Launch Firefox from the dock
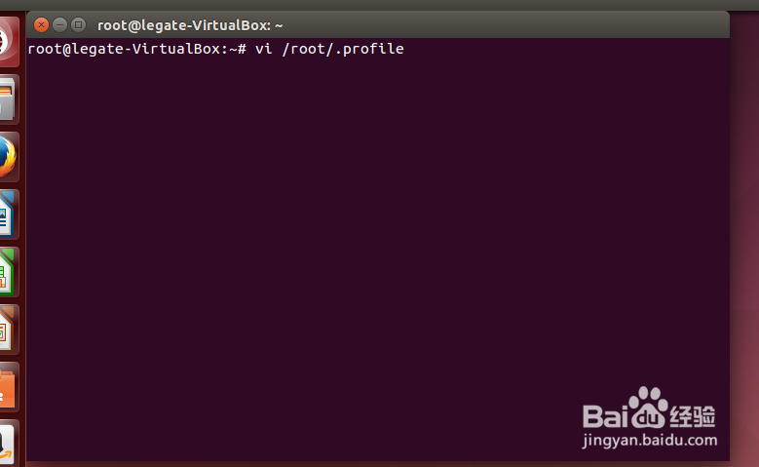This screenshot has width=759, height=467. 7,156
